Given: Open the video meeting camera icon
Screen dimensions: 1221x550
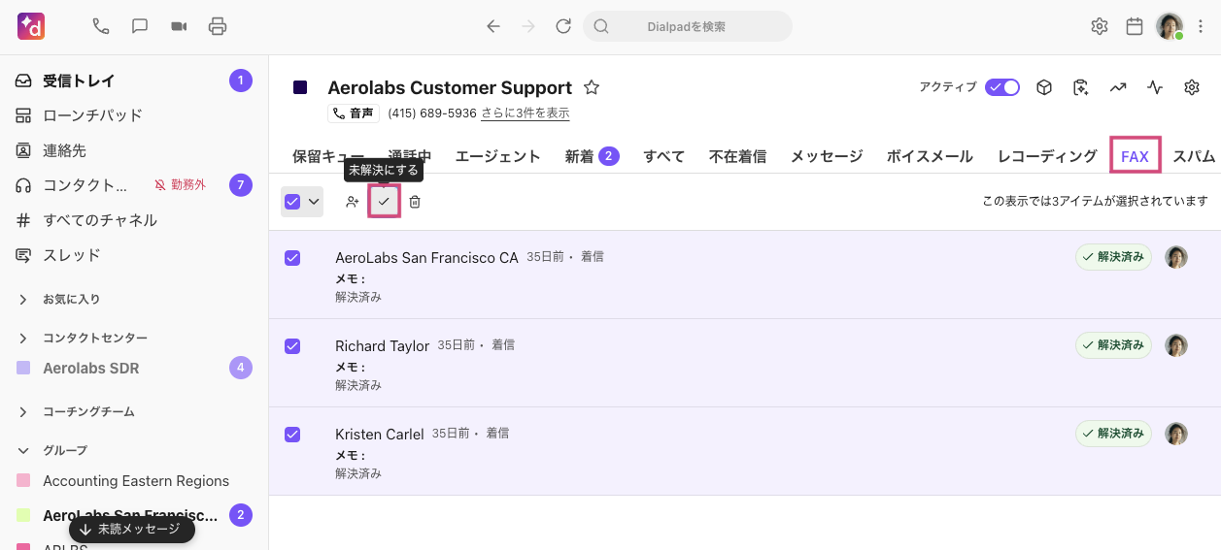Looking at the screenshot, I should click(179, 26).
